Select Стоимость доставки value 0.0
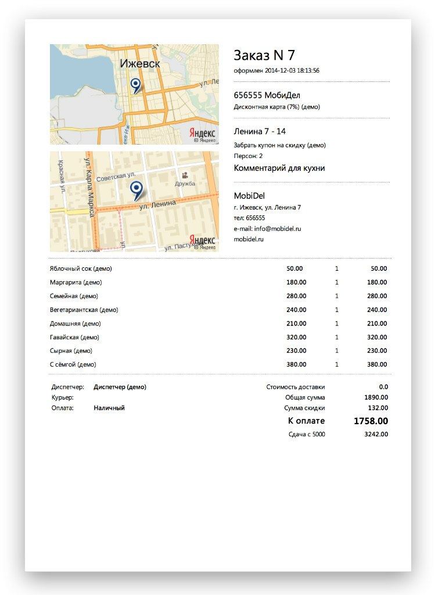The image size is (435, 595). click(x=383, y=387)
